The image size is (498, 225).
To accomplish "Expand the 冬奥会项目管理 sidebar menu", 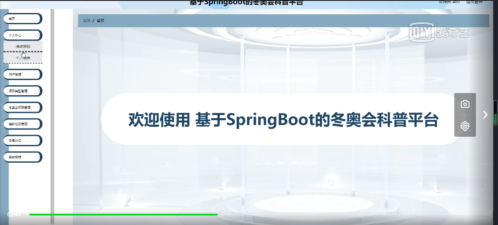I will click(x=22, y=107).
